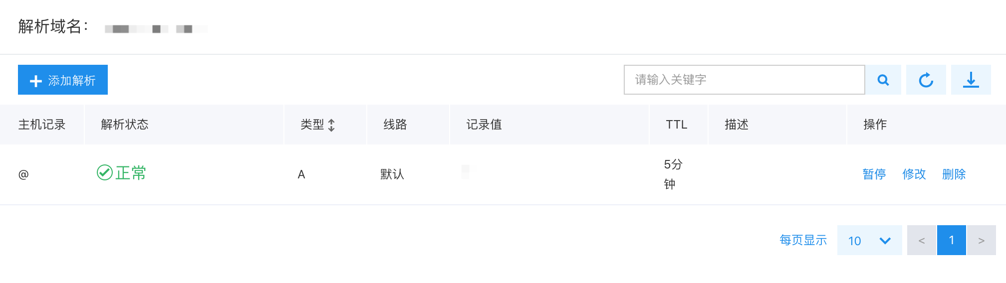Click the search magnifier icon
1006x283 pixels.
[883, 80]
